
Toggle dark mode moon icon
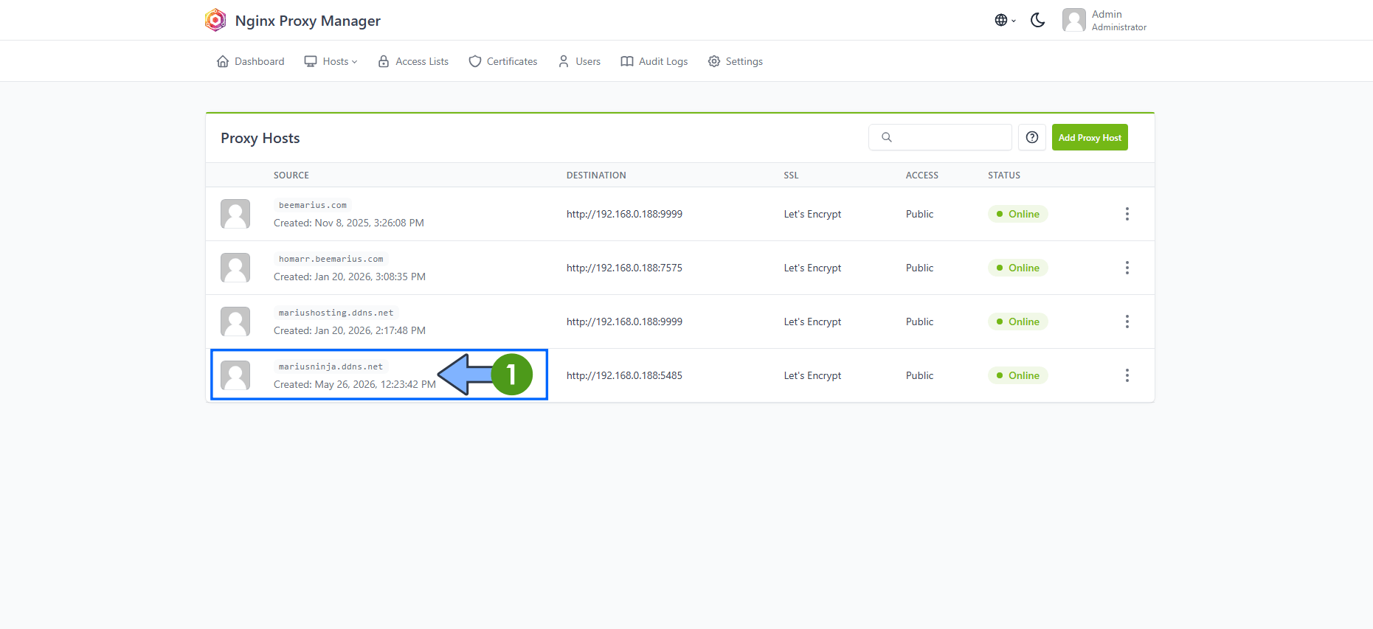tap(1037, 20)
